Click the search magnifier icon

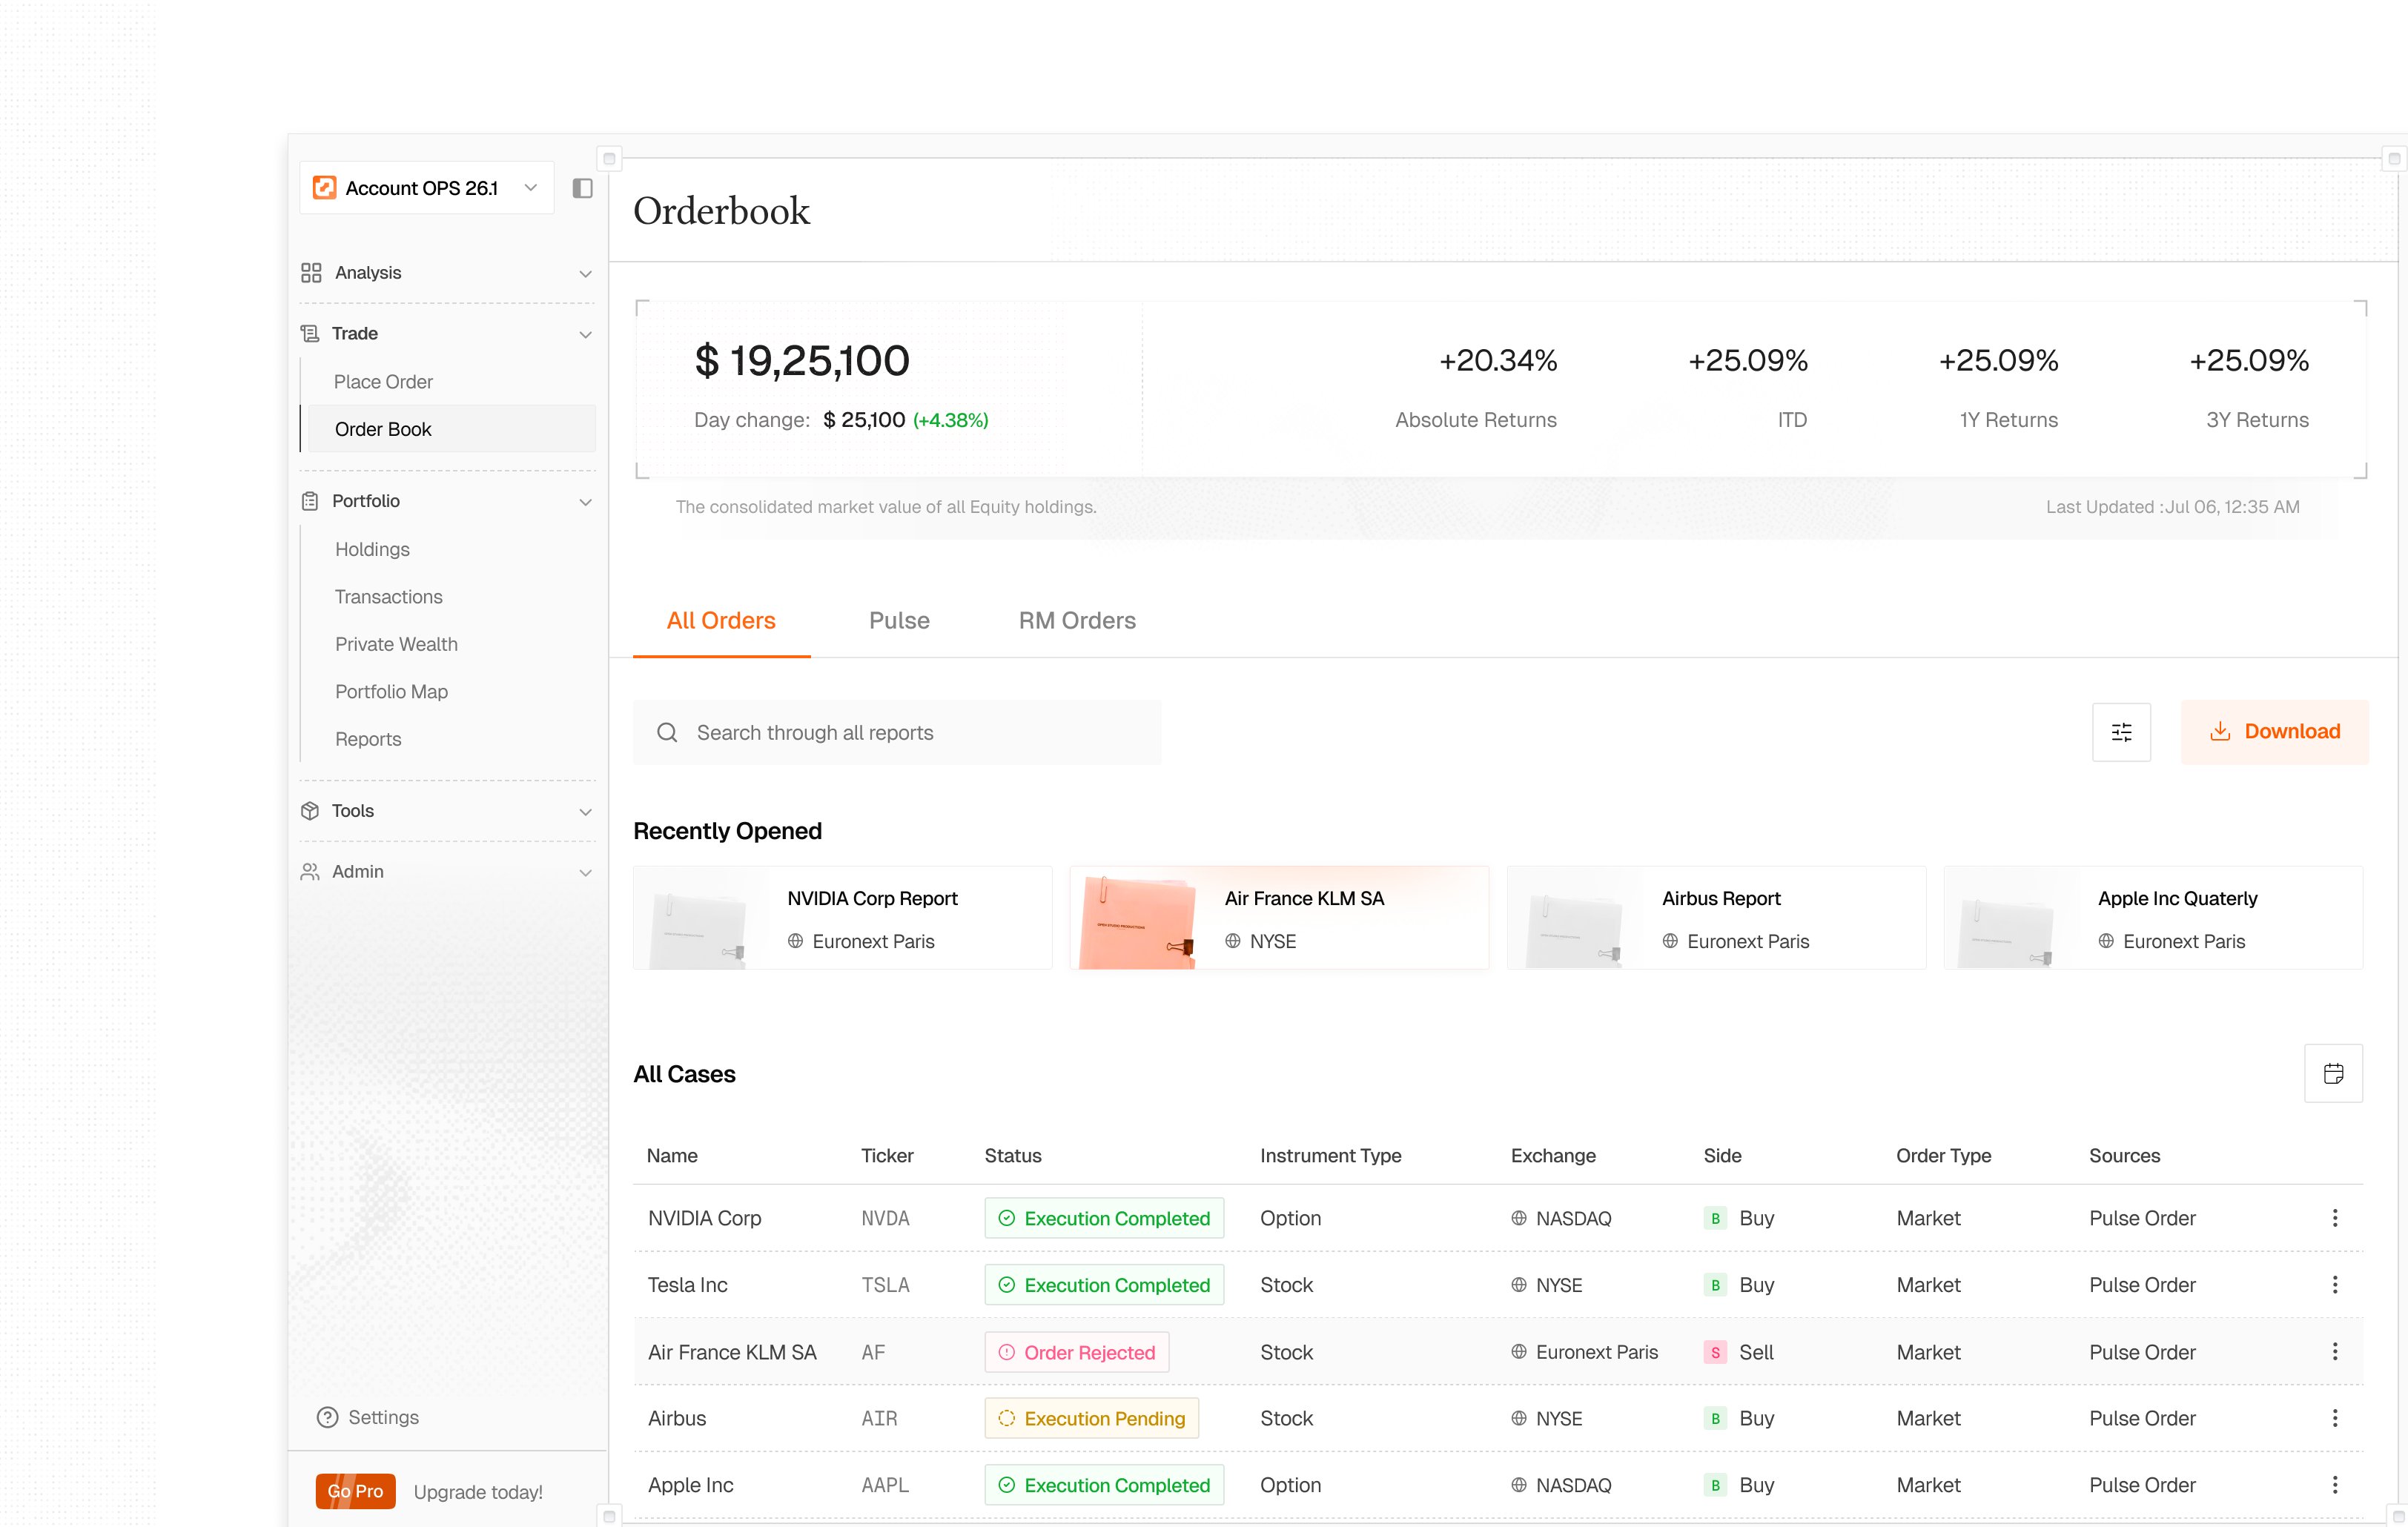click(667, 732)
